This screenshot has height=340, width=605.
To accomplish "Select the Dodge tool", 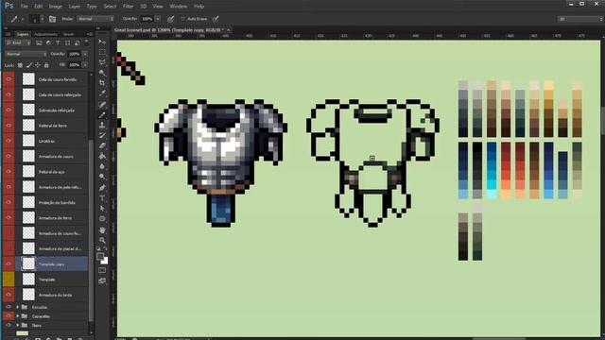I will [x=102, y=178].
